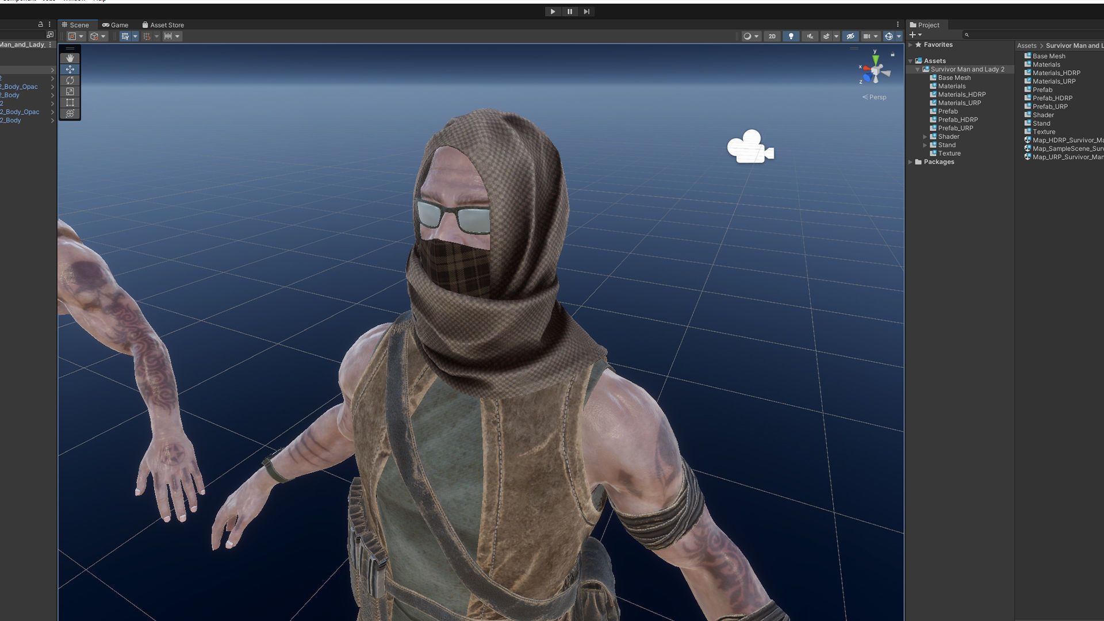This screenshot has width=1104, height=621.
Task: Toggle scene audio mute
Action: tap(810, 36)
